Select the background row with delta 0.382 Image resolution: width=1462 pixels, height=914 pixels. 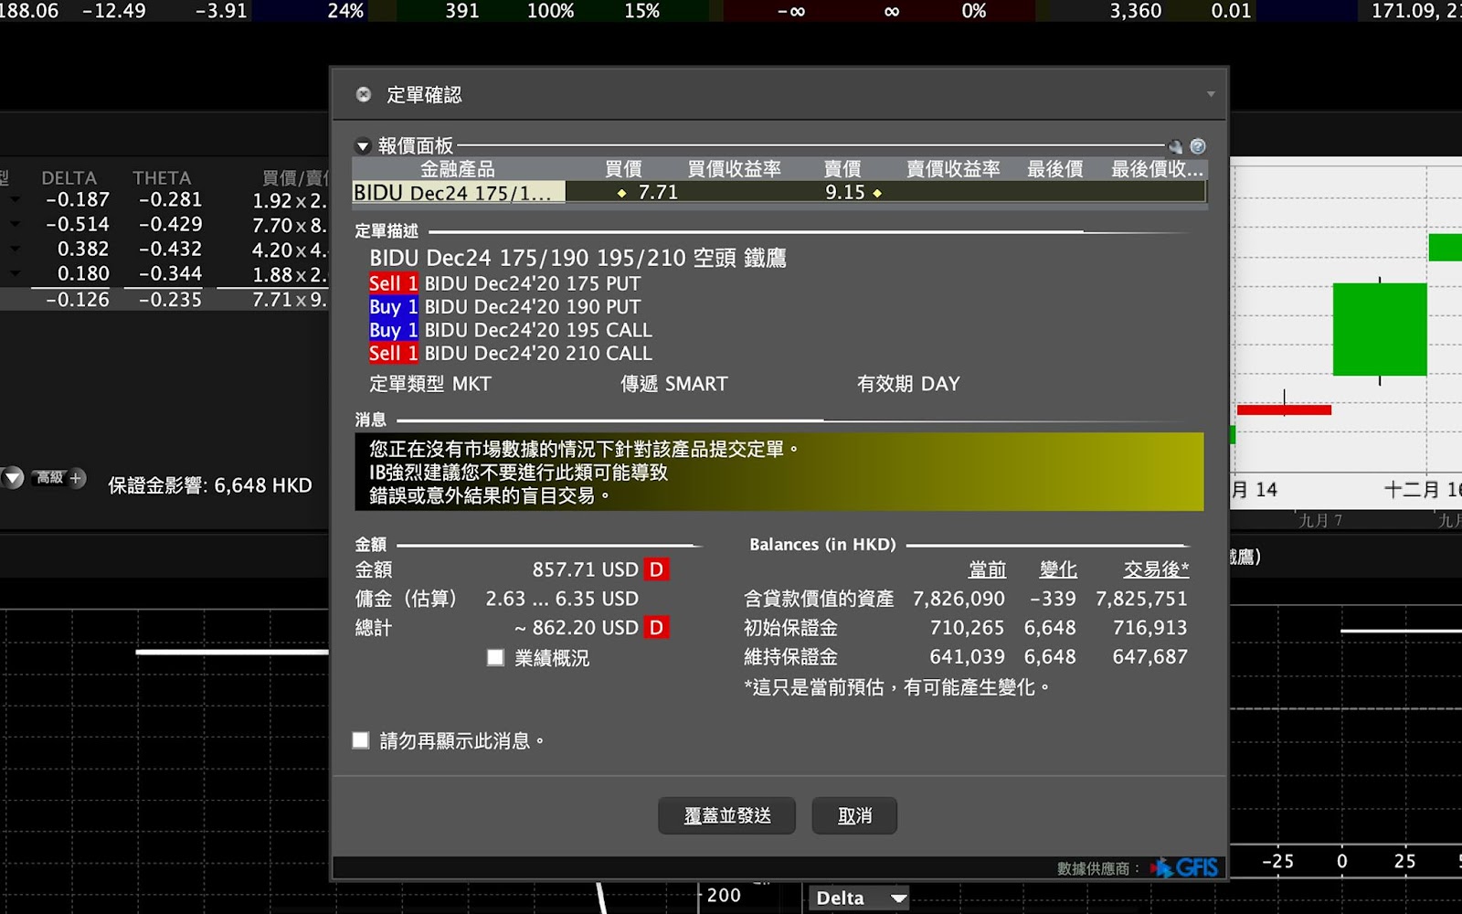[164, 250]
